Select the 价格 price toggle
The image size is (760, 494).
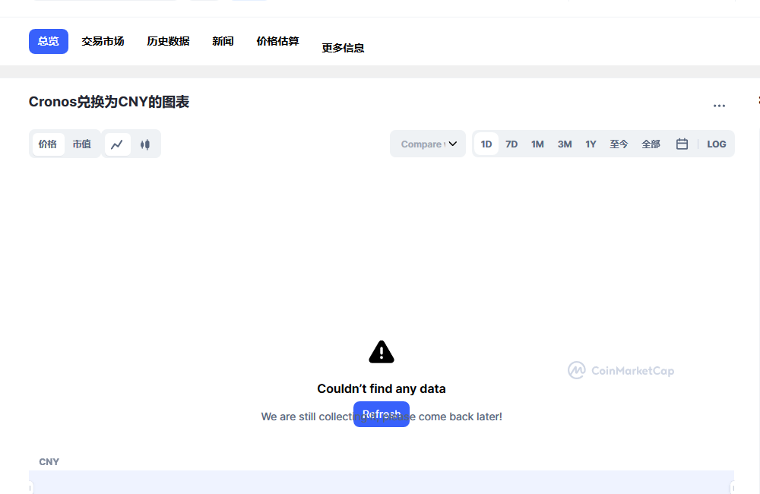[x=47, y=144]
